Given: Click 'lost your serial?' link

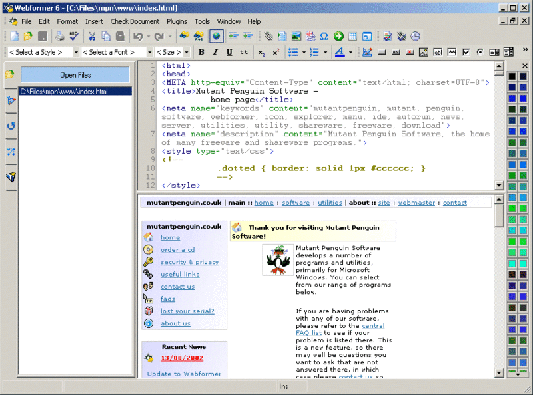Looking at the screenshot, I should click(x=187, y=311).
